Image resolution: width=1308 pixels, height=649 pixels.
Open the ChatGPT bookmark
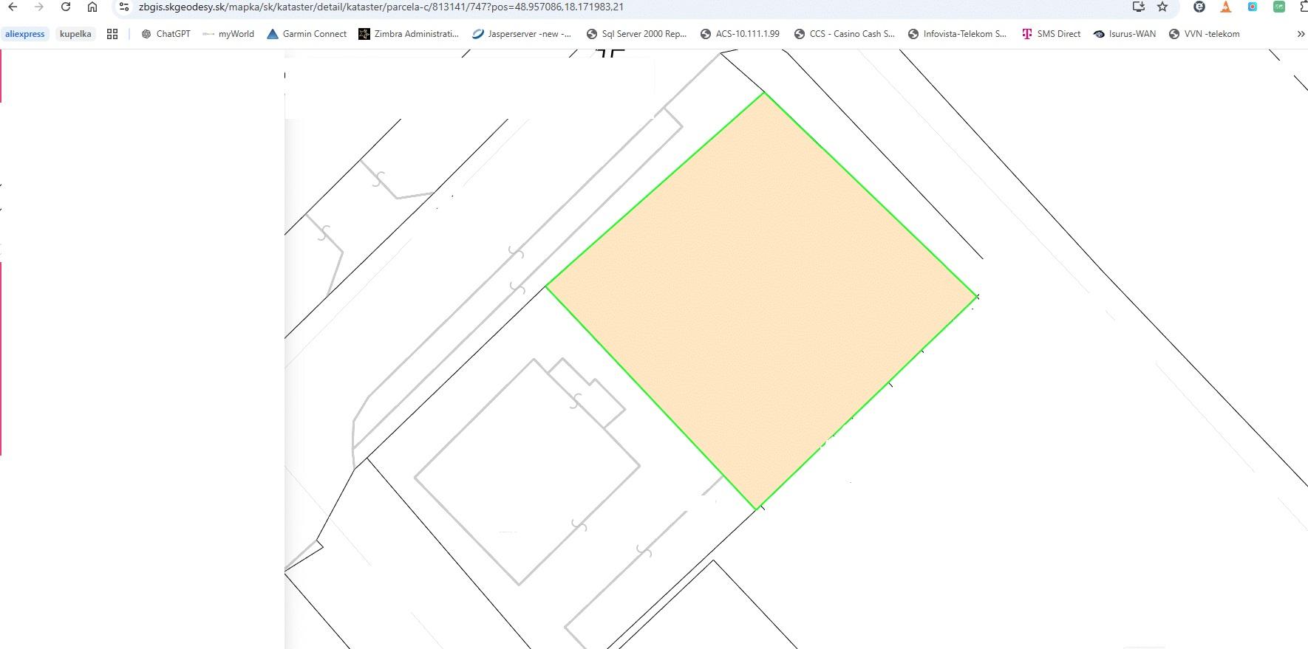(166, 34)
